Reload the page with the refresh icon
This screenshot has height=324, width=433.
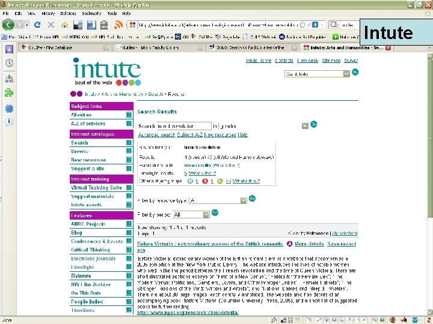37,25
